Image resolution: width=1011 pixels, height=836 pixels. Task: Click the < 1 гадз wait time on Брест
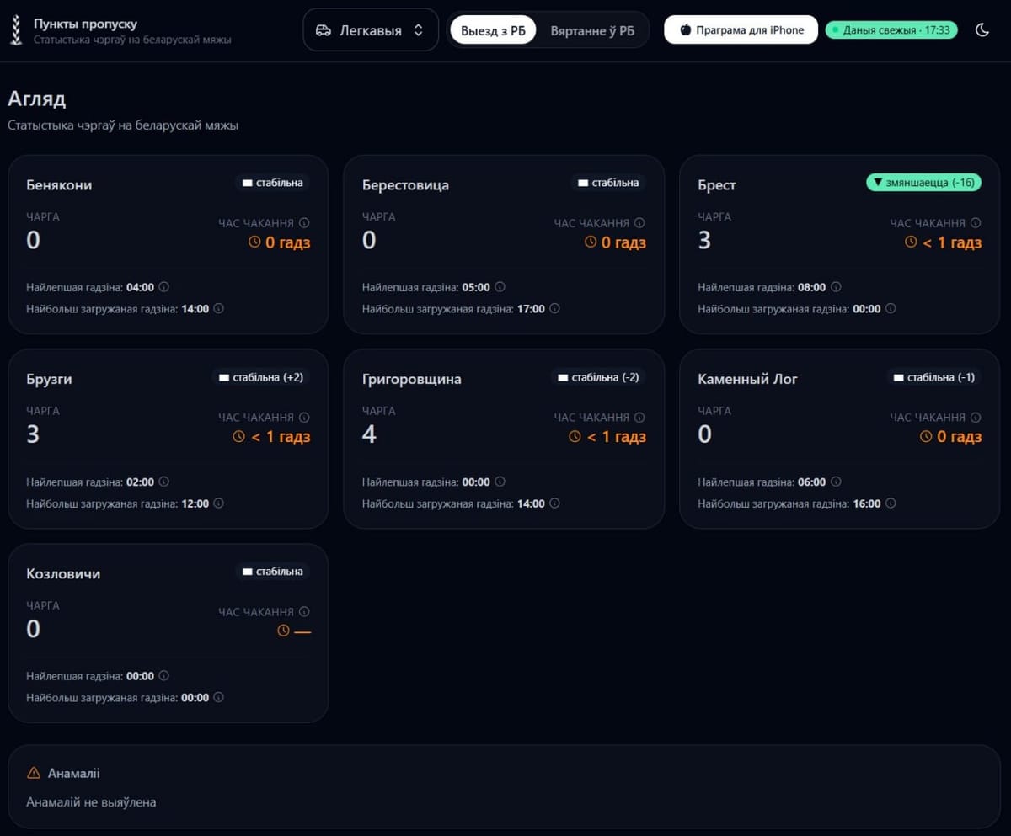pos(944,242)
